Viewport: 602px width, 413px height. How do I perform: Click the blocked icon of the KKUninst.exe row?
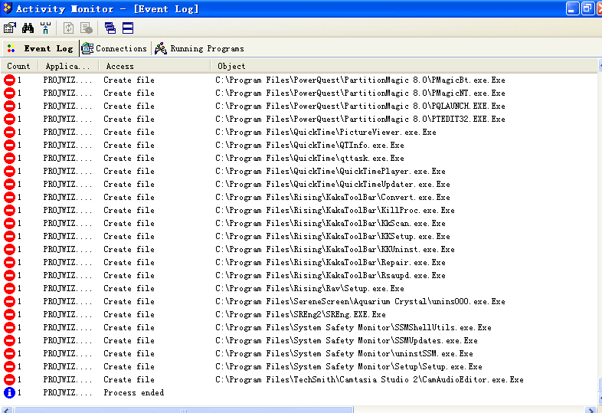[x=9, y=249]
